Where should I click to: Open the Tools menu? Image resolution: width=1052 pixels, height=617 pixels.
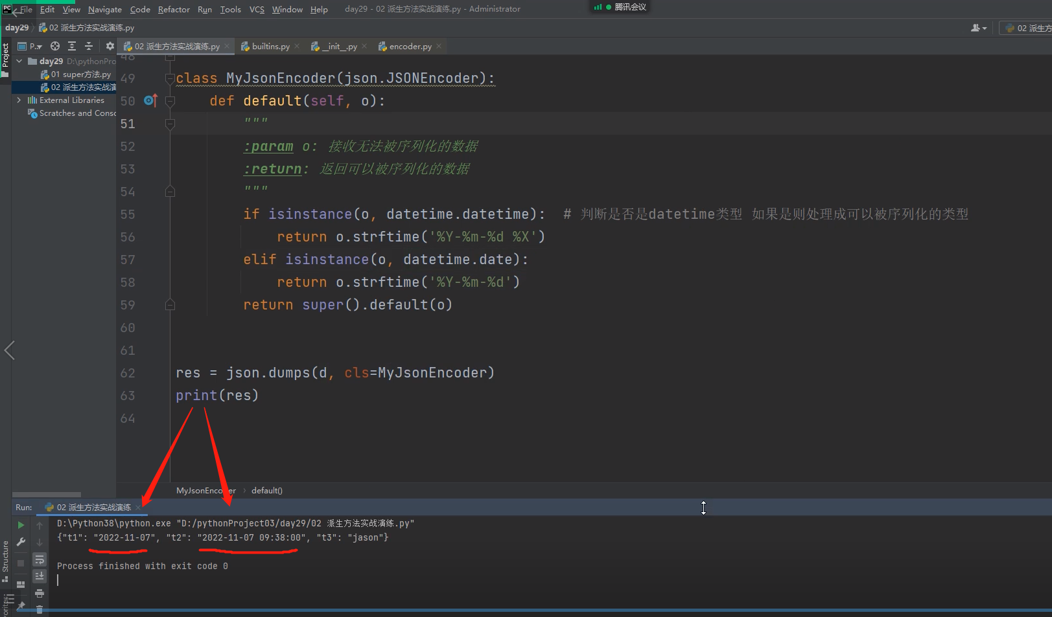tap(230, 9)
